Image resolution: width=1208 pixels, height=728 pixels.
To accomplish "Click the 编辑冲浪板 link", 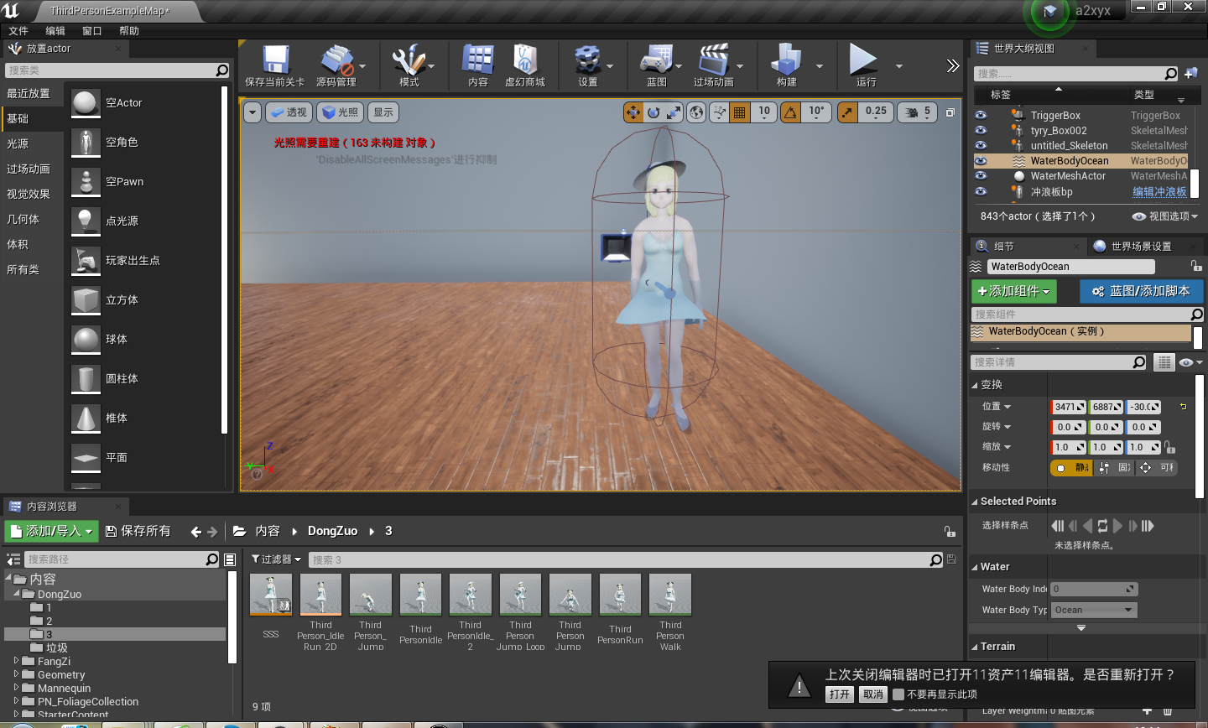I will [x=1159, y=192].
